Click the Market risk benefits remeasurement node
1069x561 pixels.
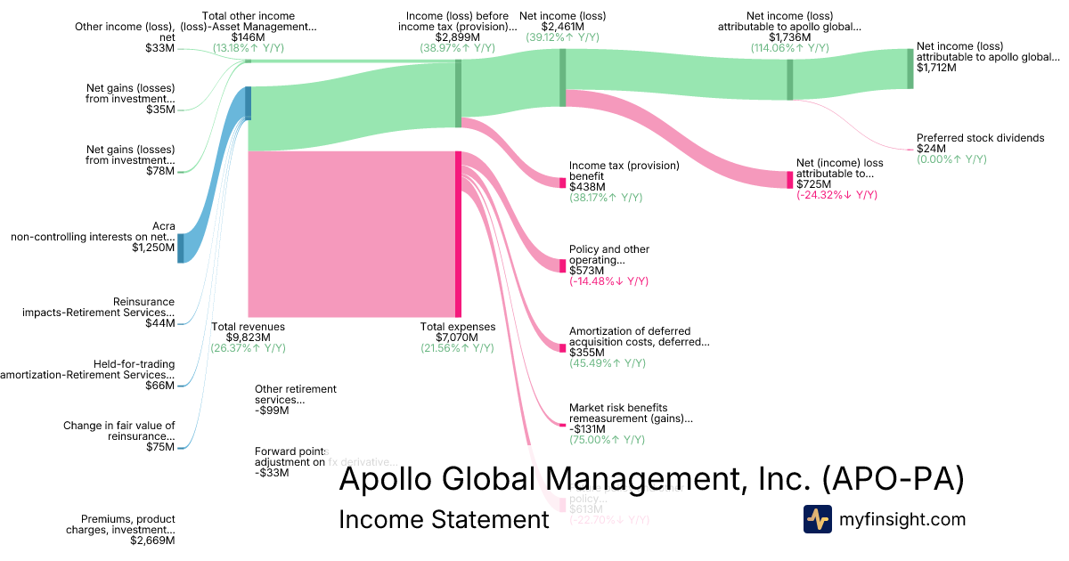click(x=562, y=425)
